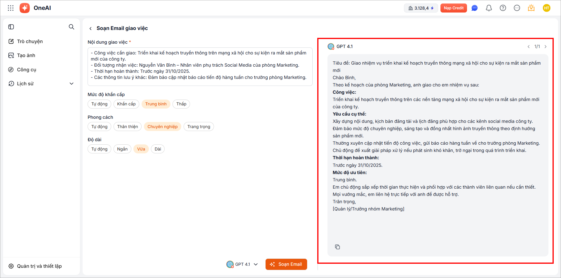This screenshot has height=278, width=561.
Task: Copy the generated email content
Action: [337, 247]
